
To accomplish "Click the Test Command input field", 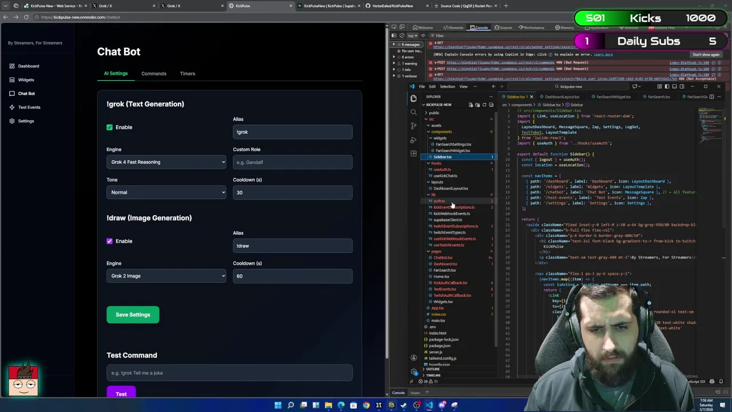I will pyautogui.click(x=229, y=373).
